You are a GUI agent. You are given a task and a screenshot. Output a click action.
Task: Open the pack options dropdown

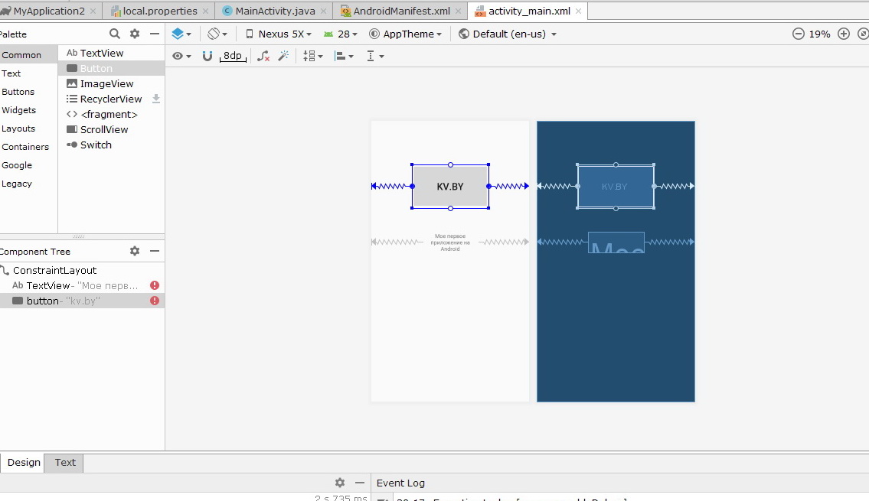(x=313, y=56)
